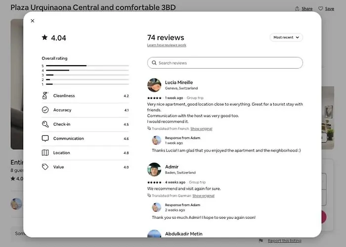Close the reviews dialog

click(33, 21)
